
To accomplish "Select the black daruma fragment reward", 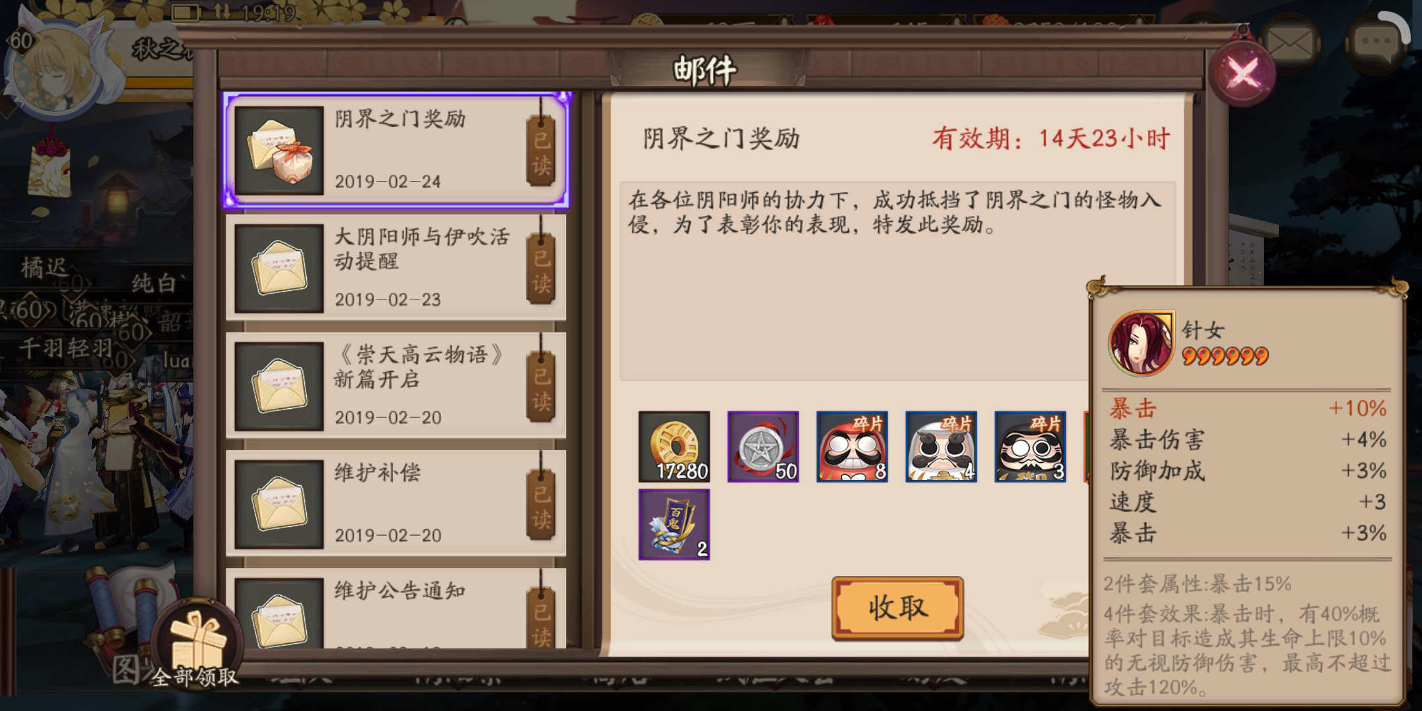I will click(x=1030, y=447).
